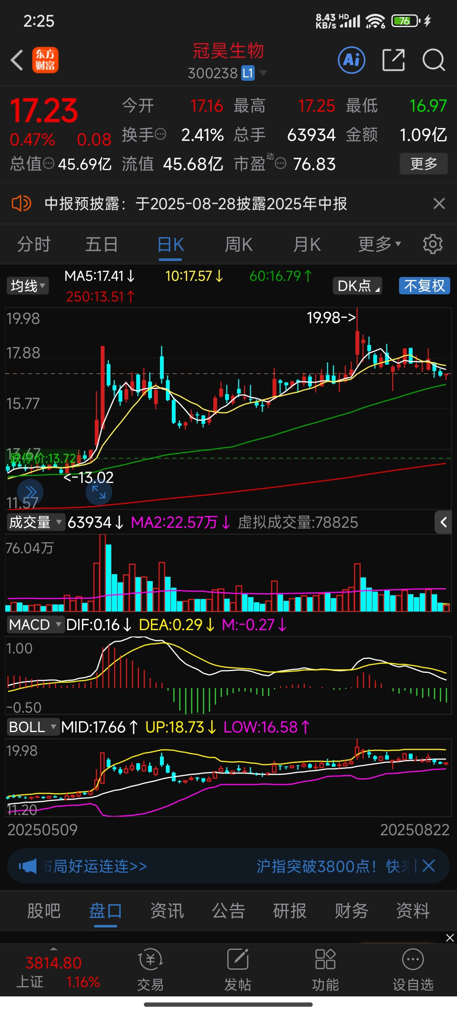Open the Ai assistant icon
This screenshot has width=457, height=1015.
pos(352,60)
